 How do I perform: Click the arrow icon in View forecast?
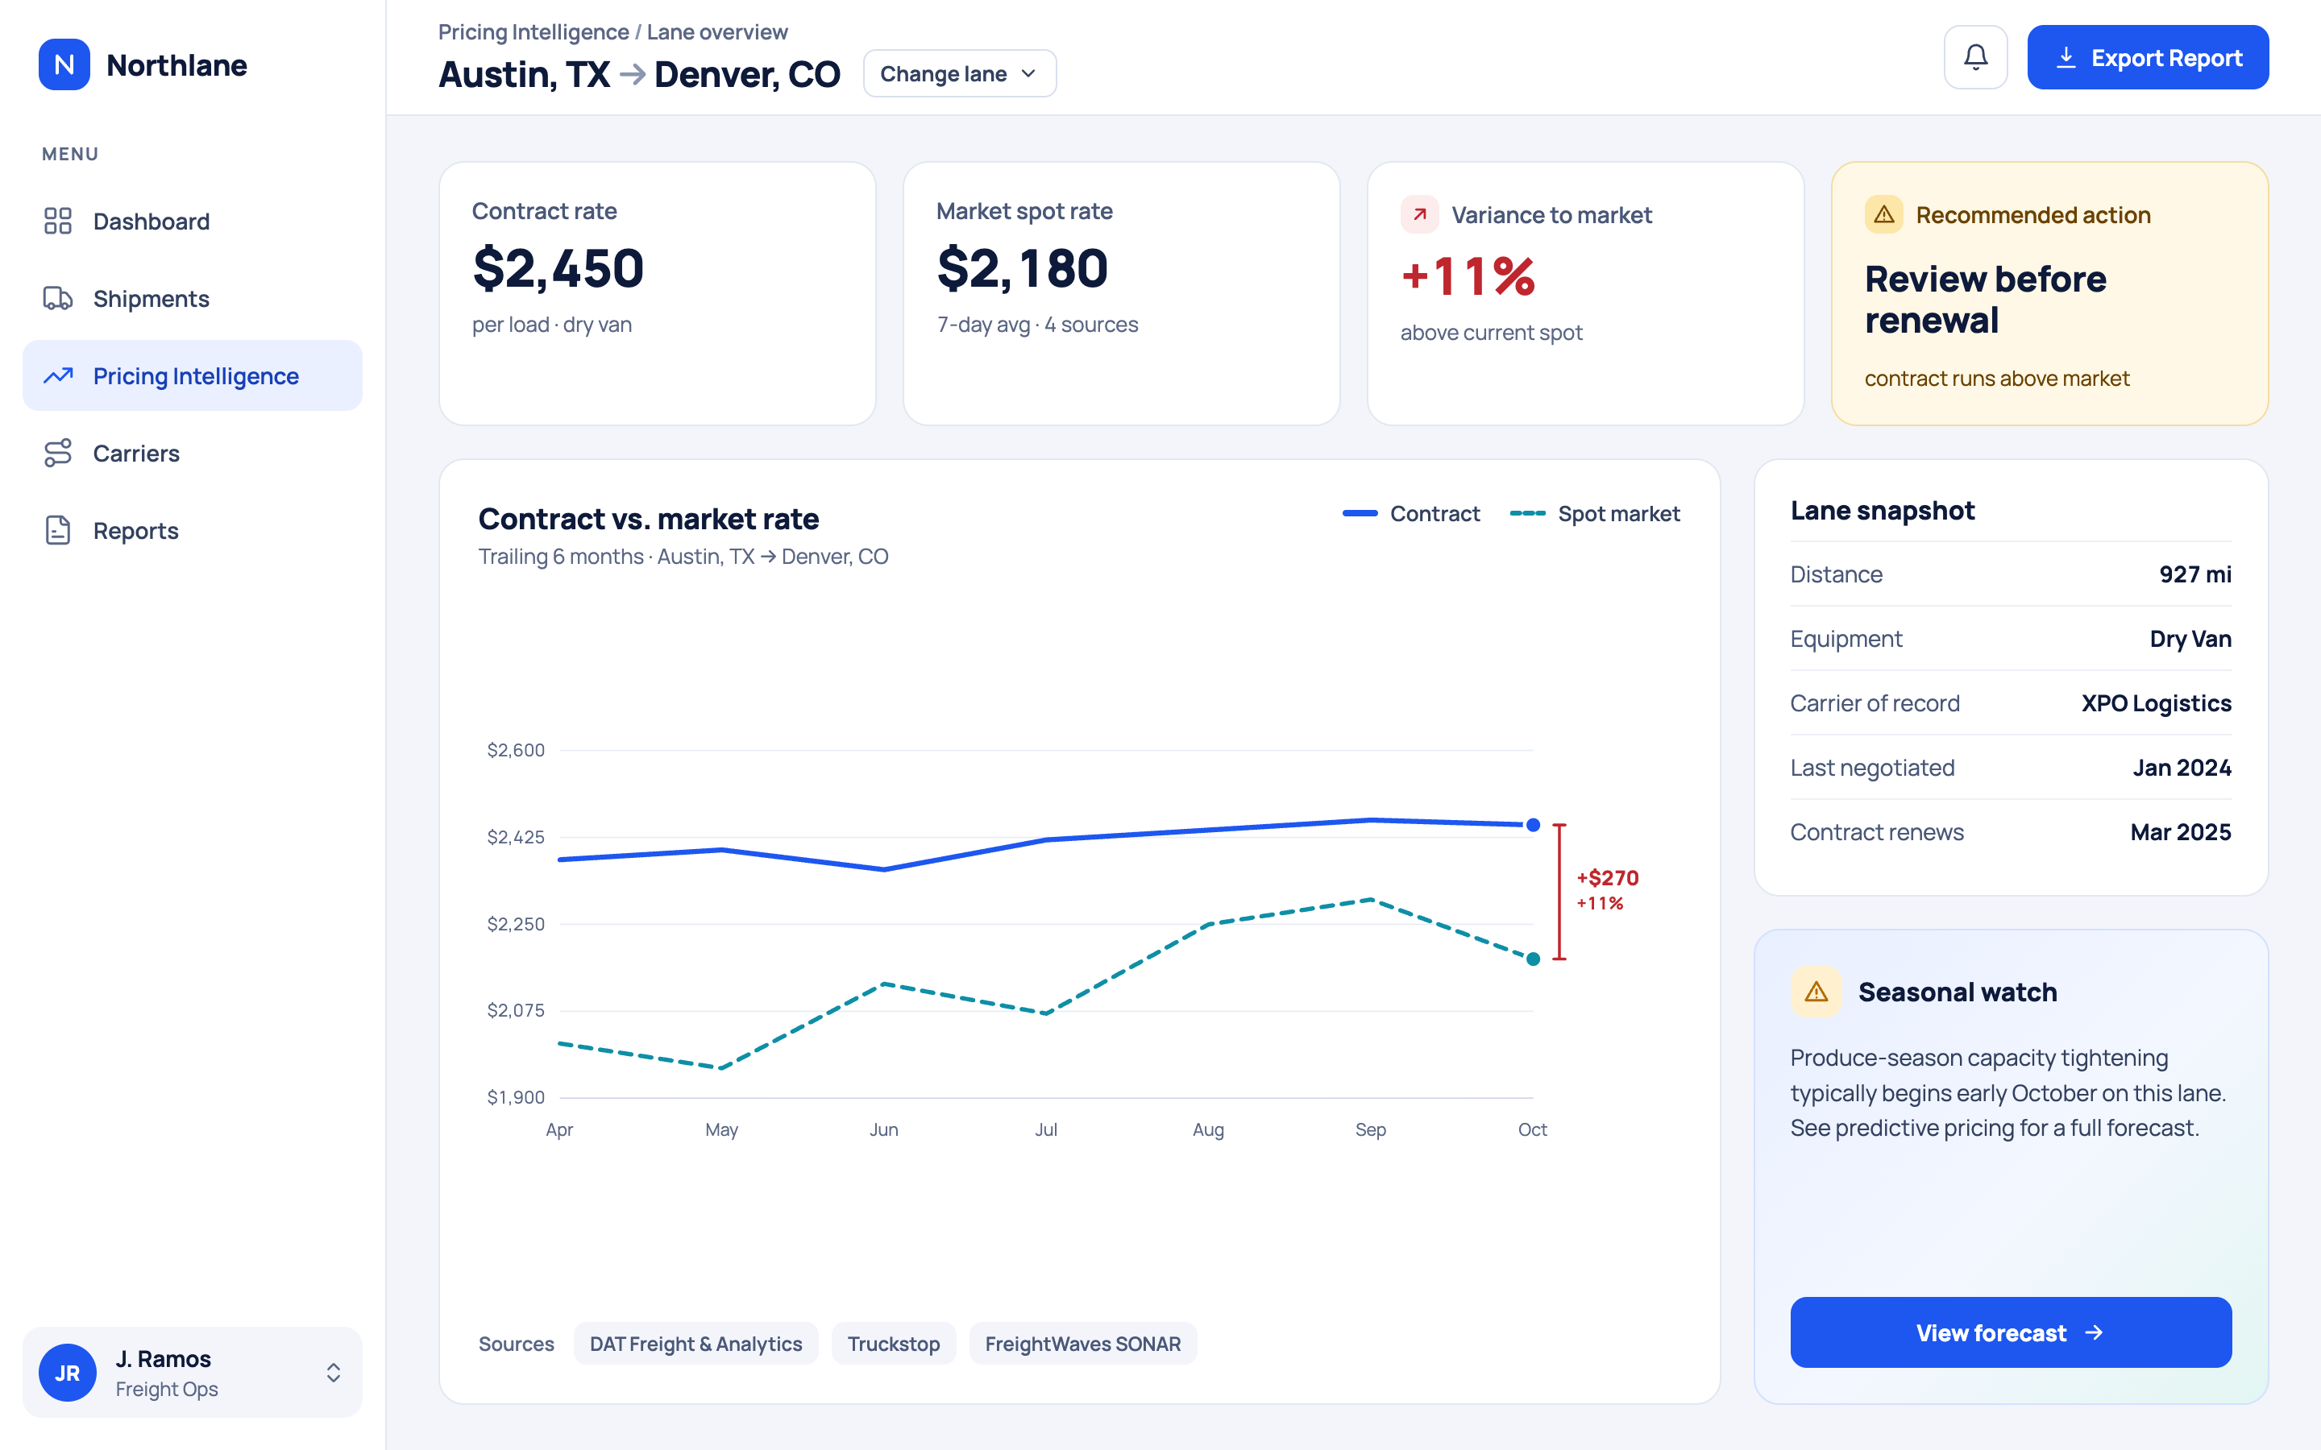click(x=2094, y=1332)
